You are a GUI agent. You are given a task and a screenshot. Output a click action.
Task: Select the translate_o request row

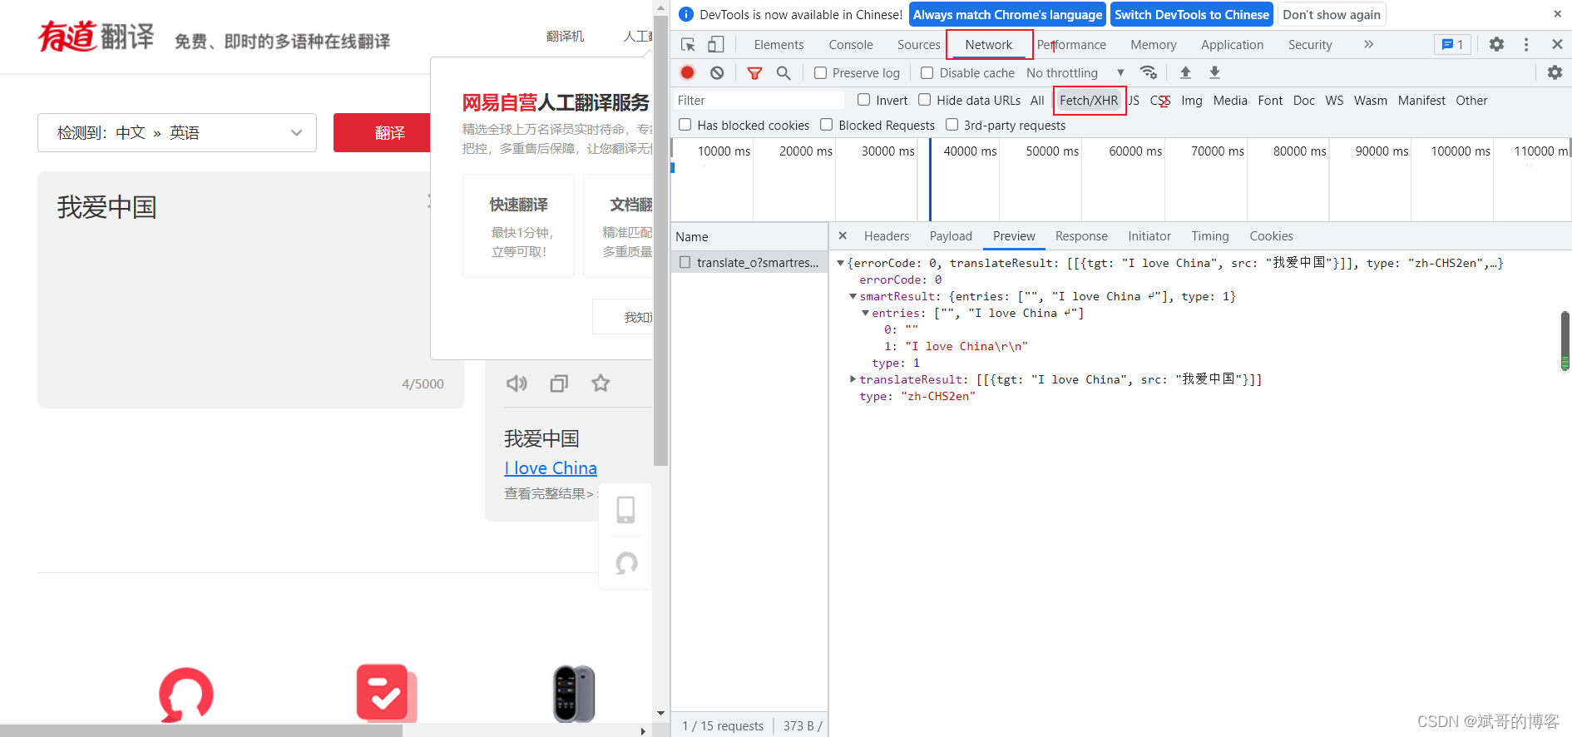tap(749, 263)
